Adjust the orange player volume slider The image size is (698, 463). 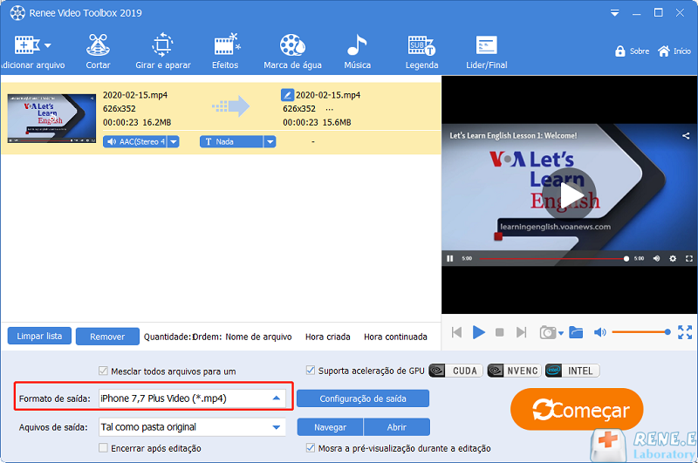(x=641, y=332)
